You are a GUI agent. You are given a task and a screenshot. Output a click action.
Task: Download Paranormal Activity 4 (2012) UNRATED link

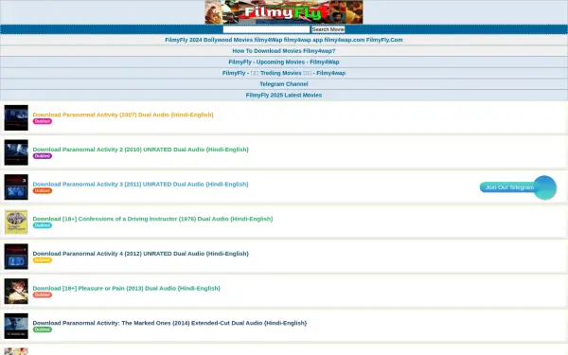click(x=140, y=254)
